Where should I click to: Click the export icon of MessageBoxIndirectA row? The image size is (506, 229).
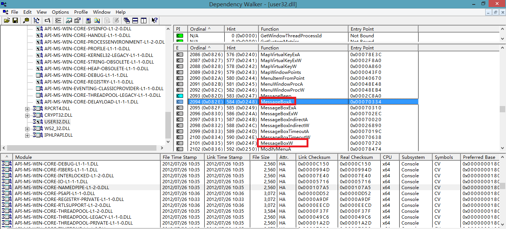tap(180, 119)
